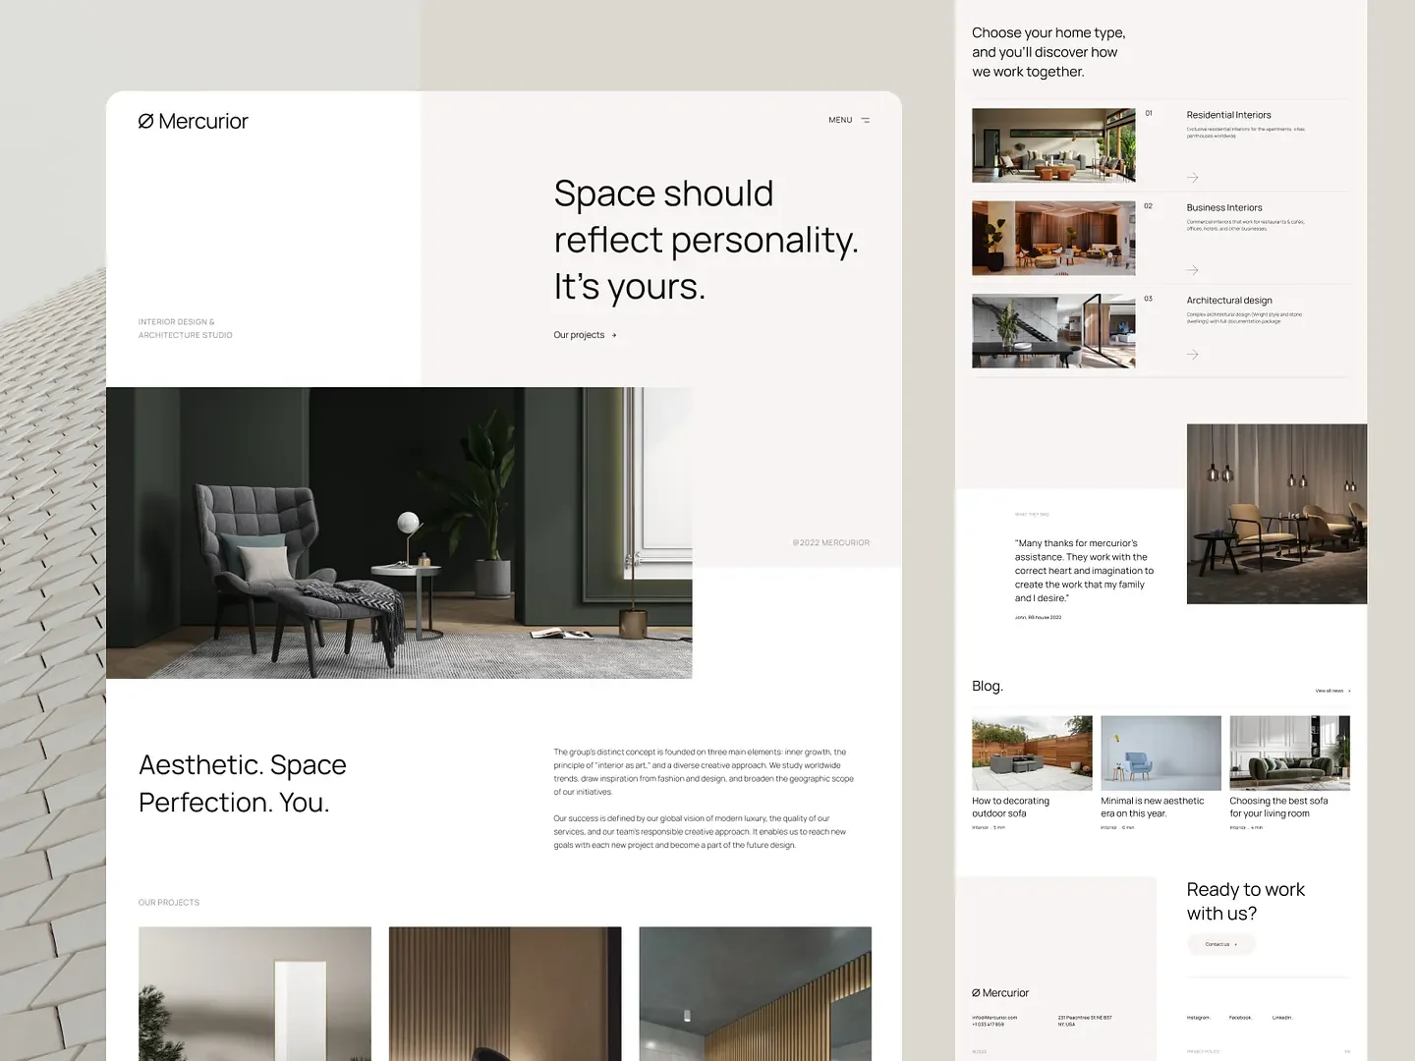
Task: Click the Residential Interiors preview image
Action: point(1053,144)
